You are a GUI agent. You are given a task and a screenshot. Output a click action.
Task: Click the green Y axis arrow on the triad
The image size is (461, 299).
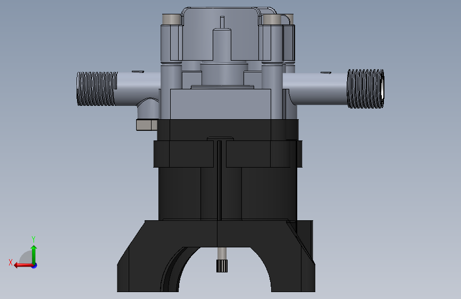(34, 254)
